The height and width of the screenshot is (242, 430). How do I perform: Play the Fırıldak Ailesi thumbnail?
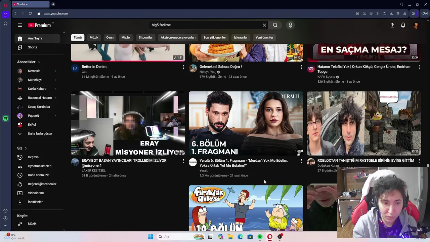pos(246,208)
